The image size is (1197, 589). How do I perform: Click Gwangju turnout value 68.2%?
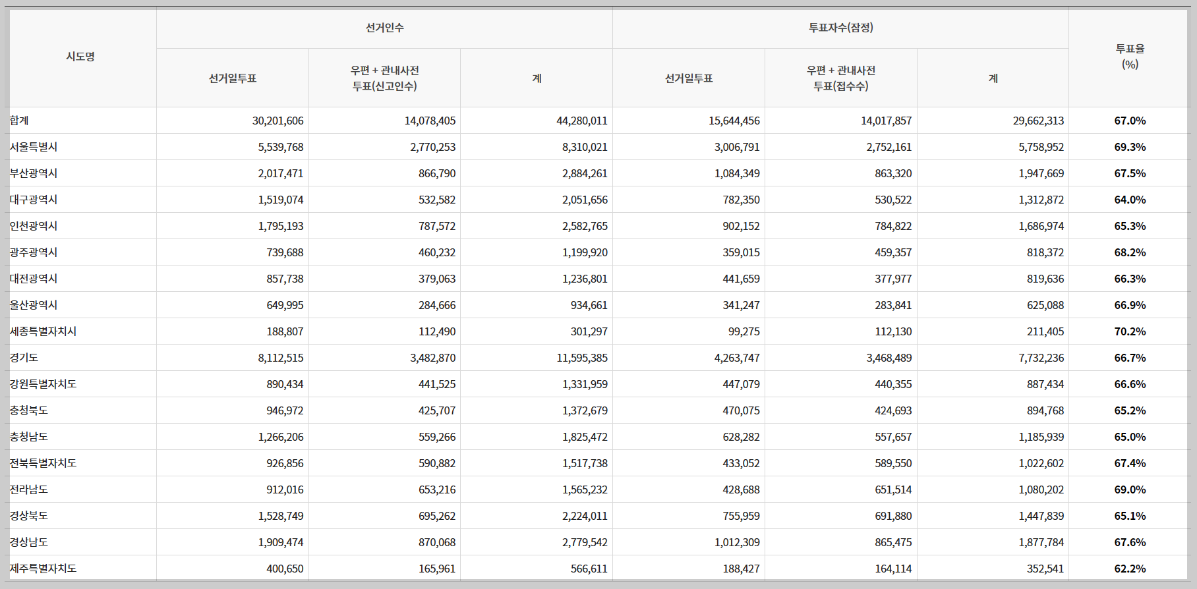point(1130,252)
